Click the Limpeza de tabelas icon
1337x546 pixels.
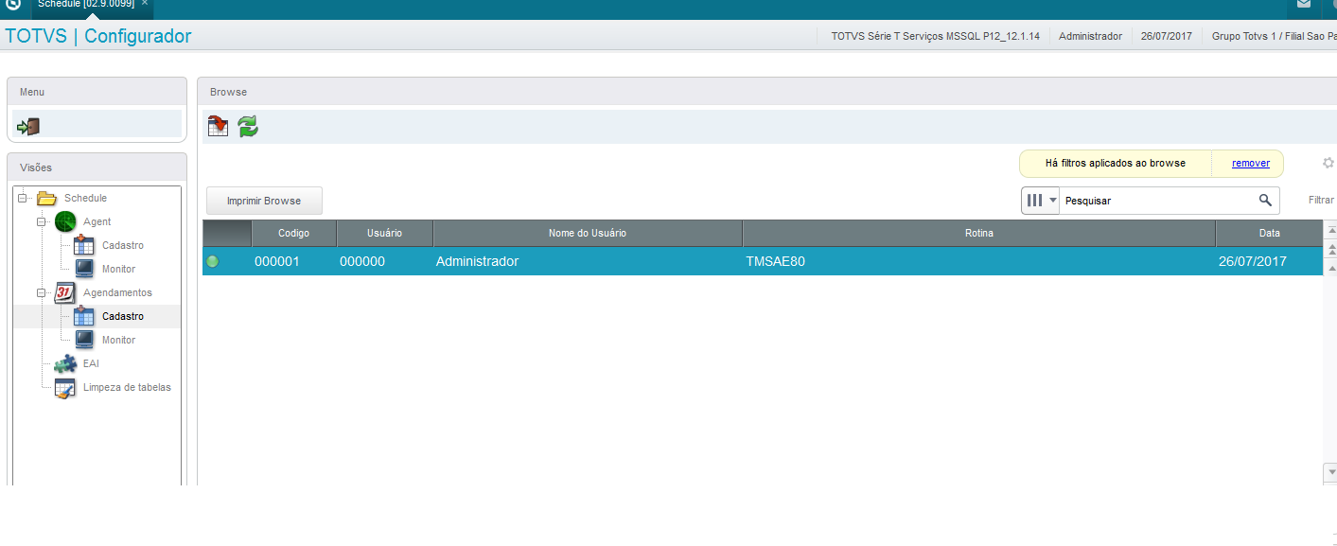click(65, 387)
